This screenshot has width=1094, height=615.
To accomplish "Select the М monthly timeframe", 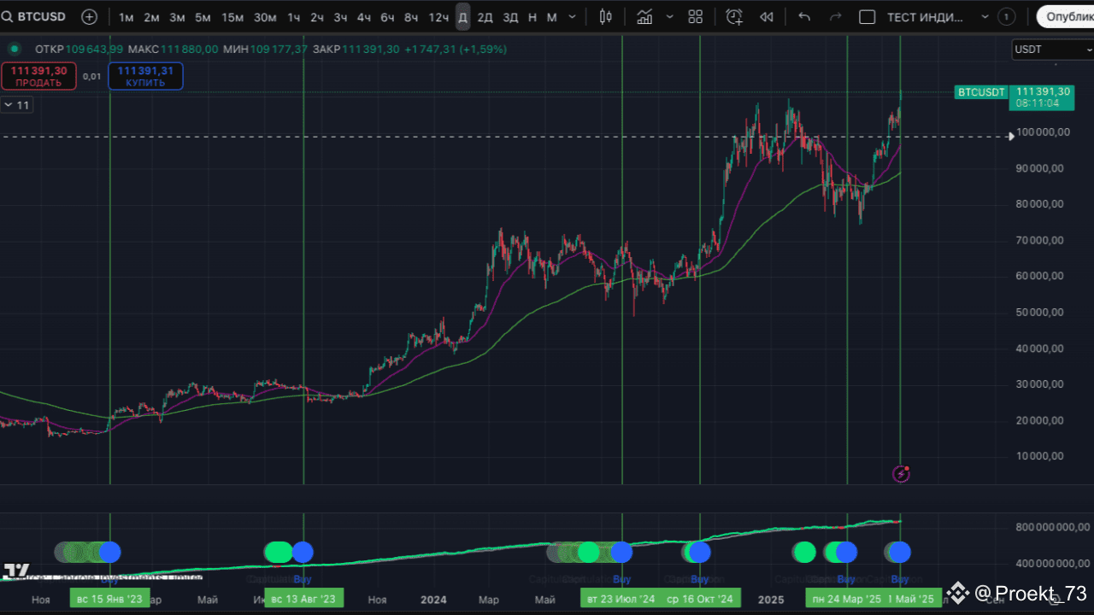I will click(x=551, y=16).
